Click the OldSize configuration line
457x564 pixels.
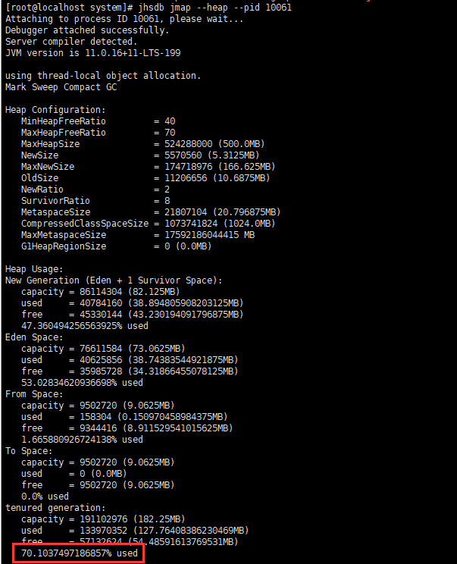tap(146, 178)
